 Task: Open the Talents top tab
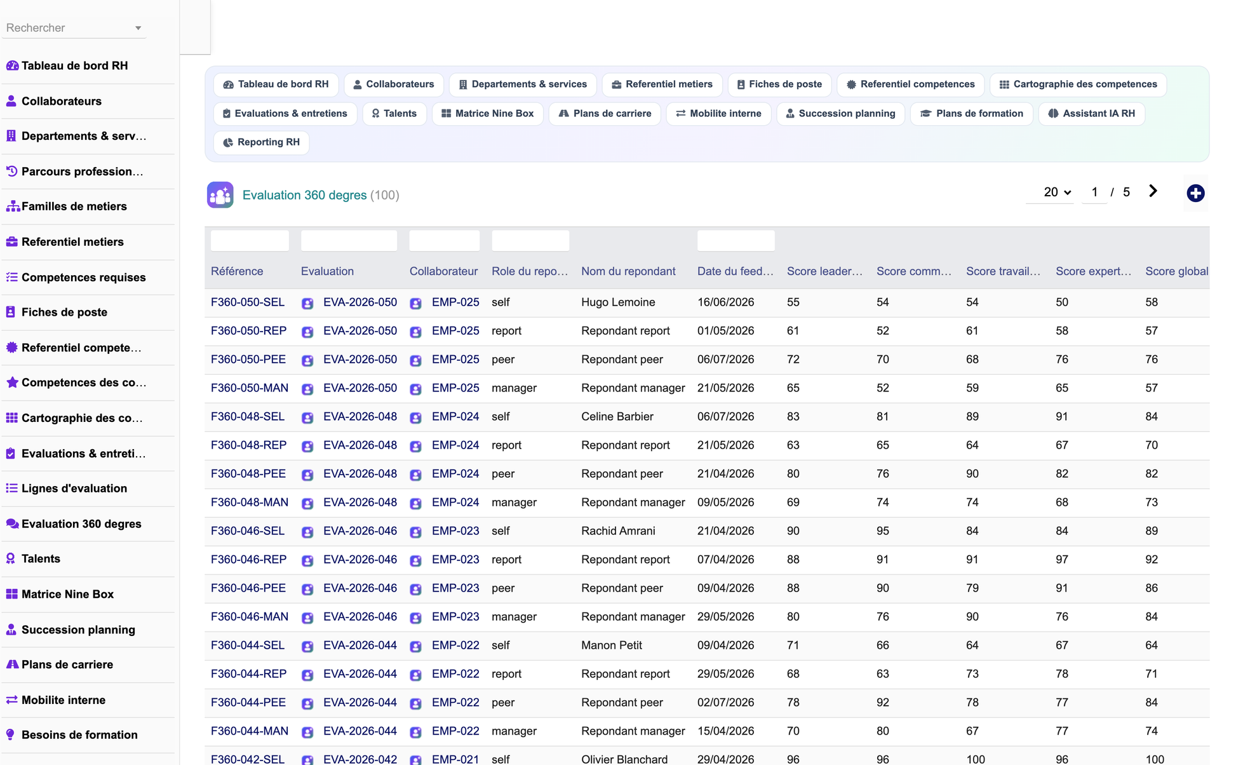(394, 114)
